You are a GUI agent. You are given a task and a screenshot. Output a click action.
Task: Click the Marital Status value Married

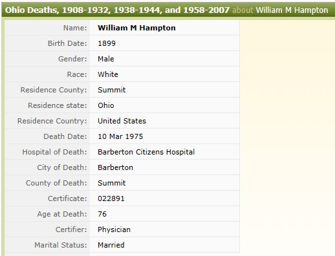tap(111, 245)
